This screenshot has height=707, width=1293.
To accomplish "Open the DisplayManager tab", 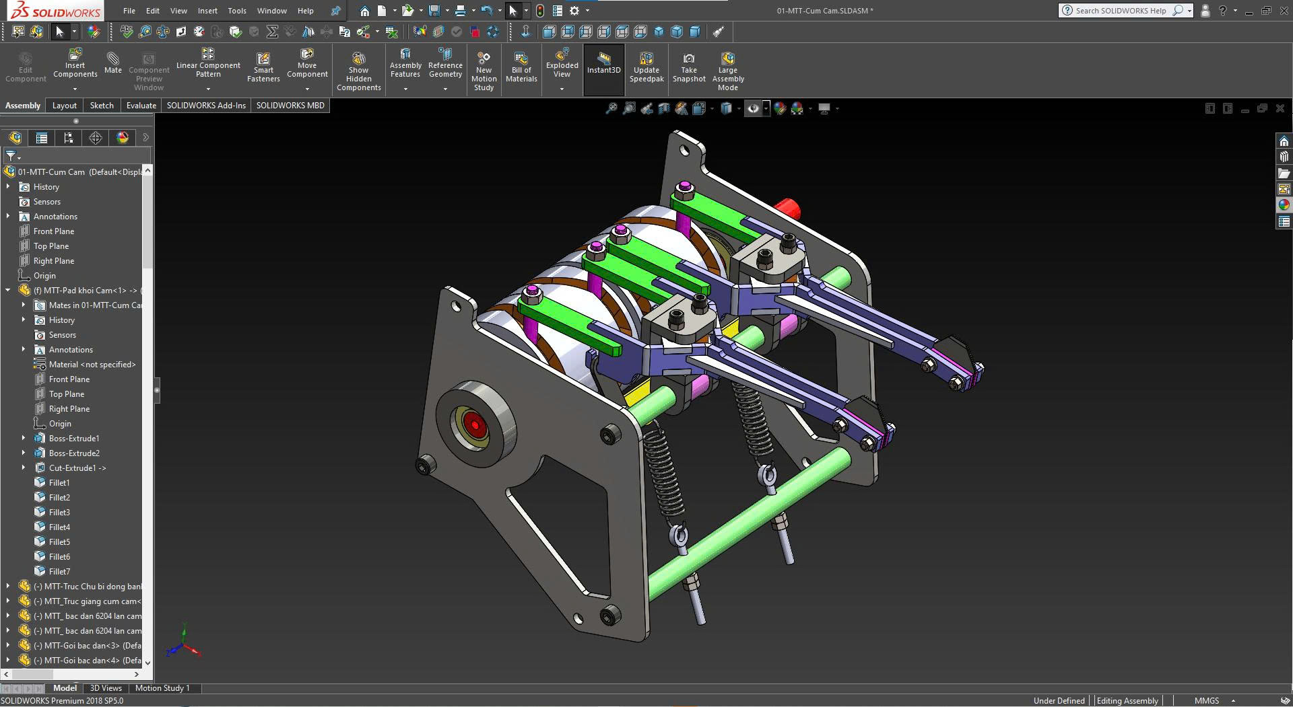I will [123, 138].
